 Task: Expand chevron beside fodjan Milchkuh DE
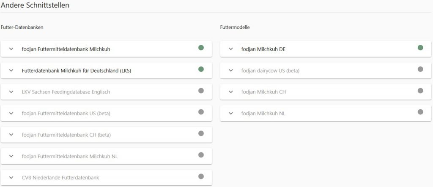pos(231,49)
